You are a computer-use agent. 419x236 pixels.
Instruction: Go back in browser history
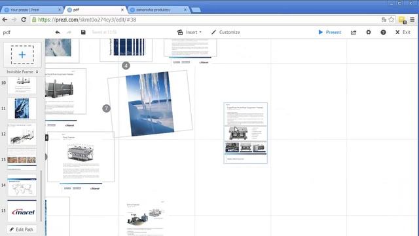tap(5, 20)
